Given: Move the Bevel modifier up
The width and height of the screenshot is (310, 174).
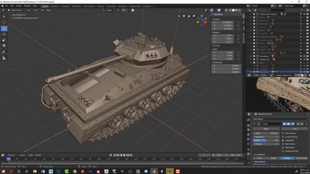Looking at the screenshot, I should click(x=298, y=124).
